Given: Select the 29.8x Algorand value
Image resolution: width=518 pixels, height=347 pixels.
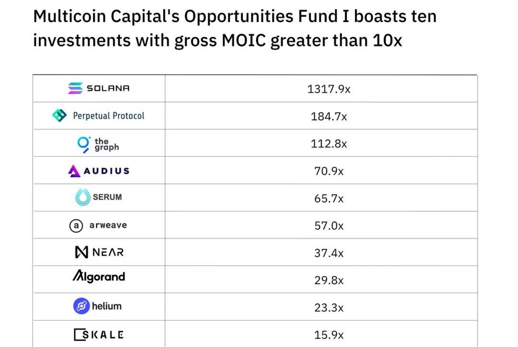Looking at the screenshot, I should click(x=329, y=280).
